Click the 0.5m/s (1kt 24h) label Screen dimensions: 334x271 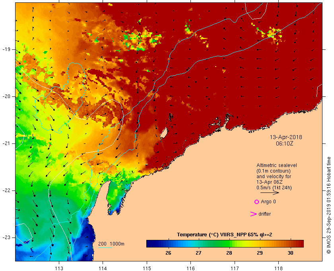coord(274,188)
